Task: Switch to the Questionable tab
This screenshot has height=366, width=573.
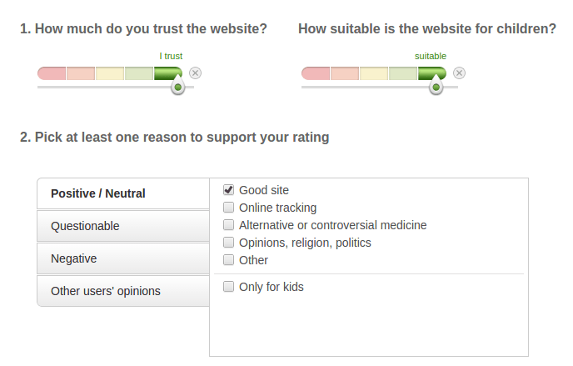Action: pyautogui.click(x=122, y=226)
